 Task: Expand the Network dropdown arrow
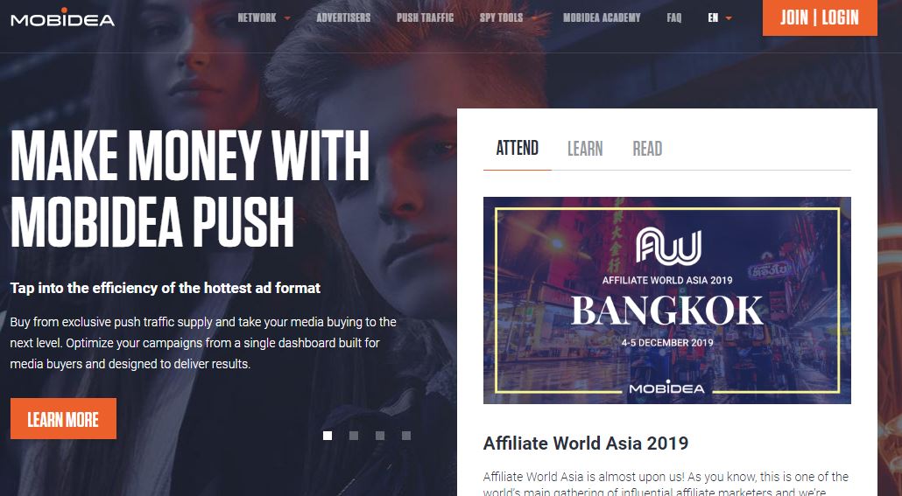click(x=287, y=18)
